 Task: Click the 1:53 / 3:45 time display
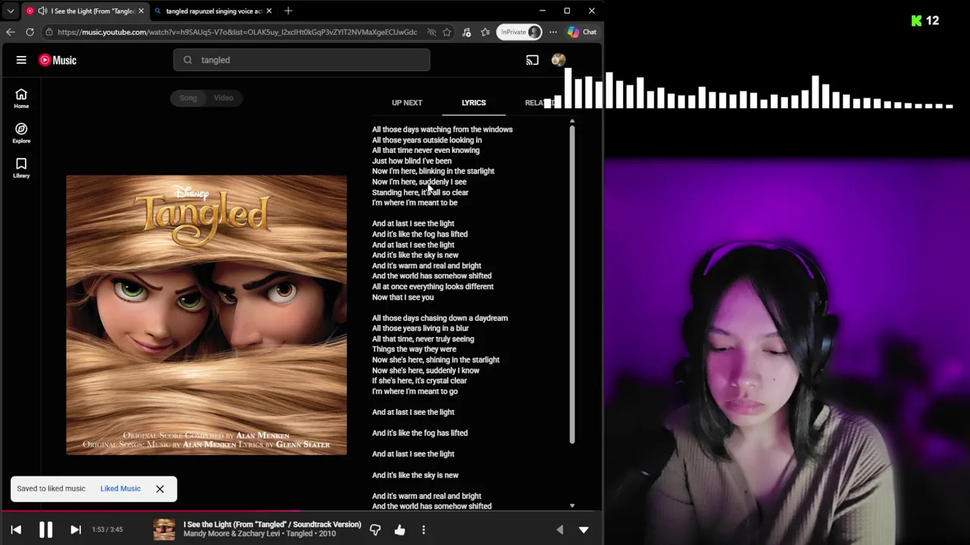[x=107, y=530]
